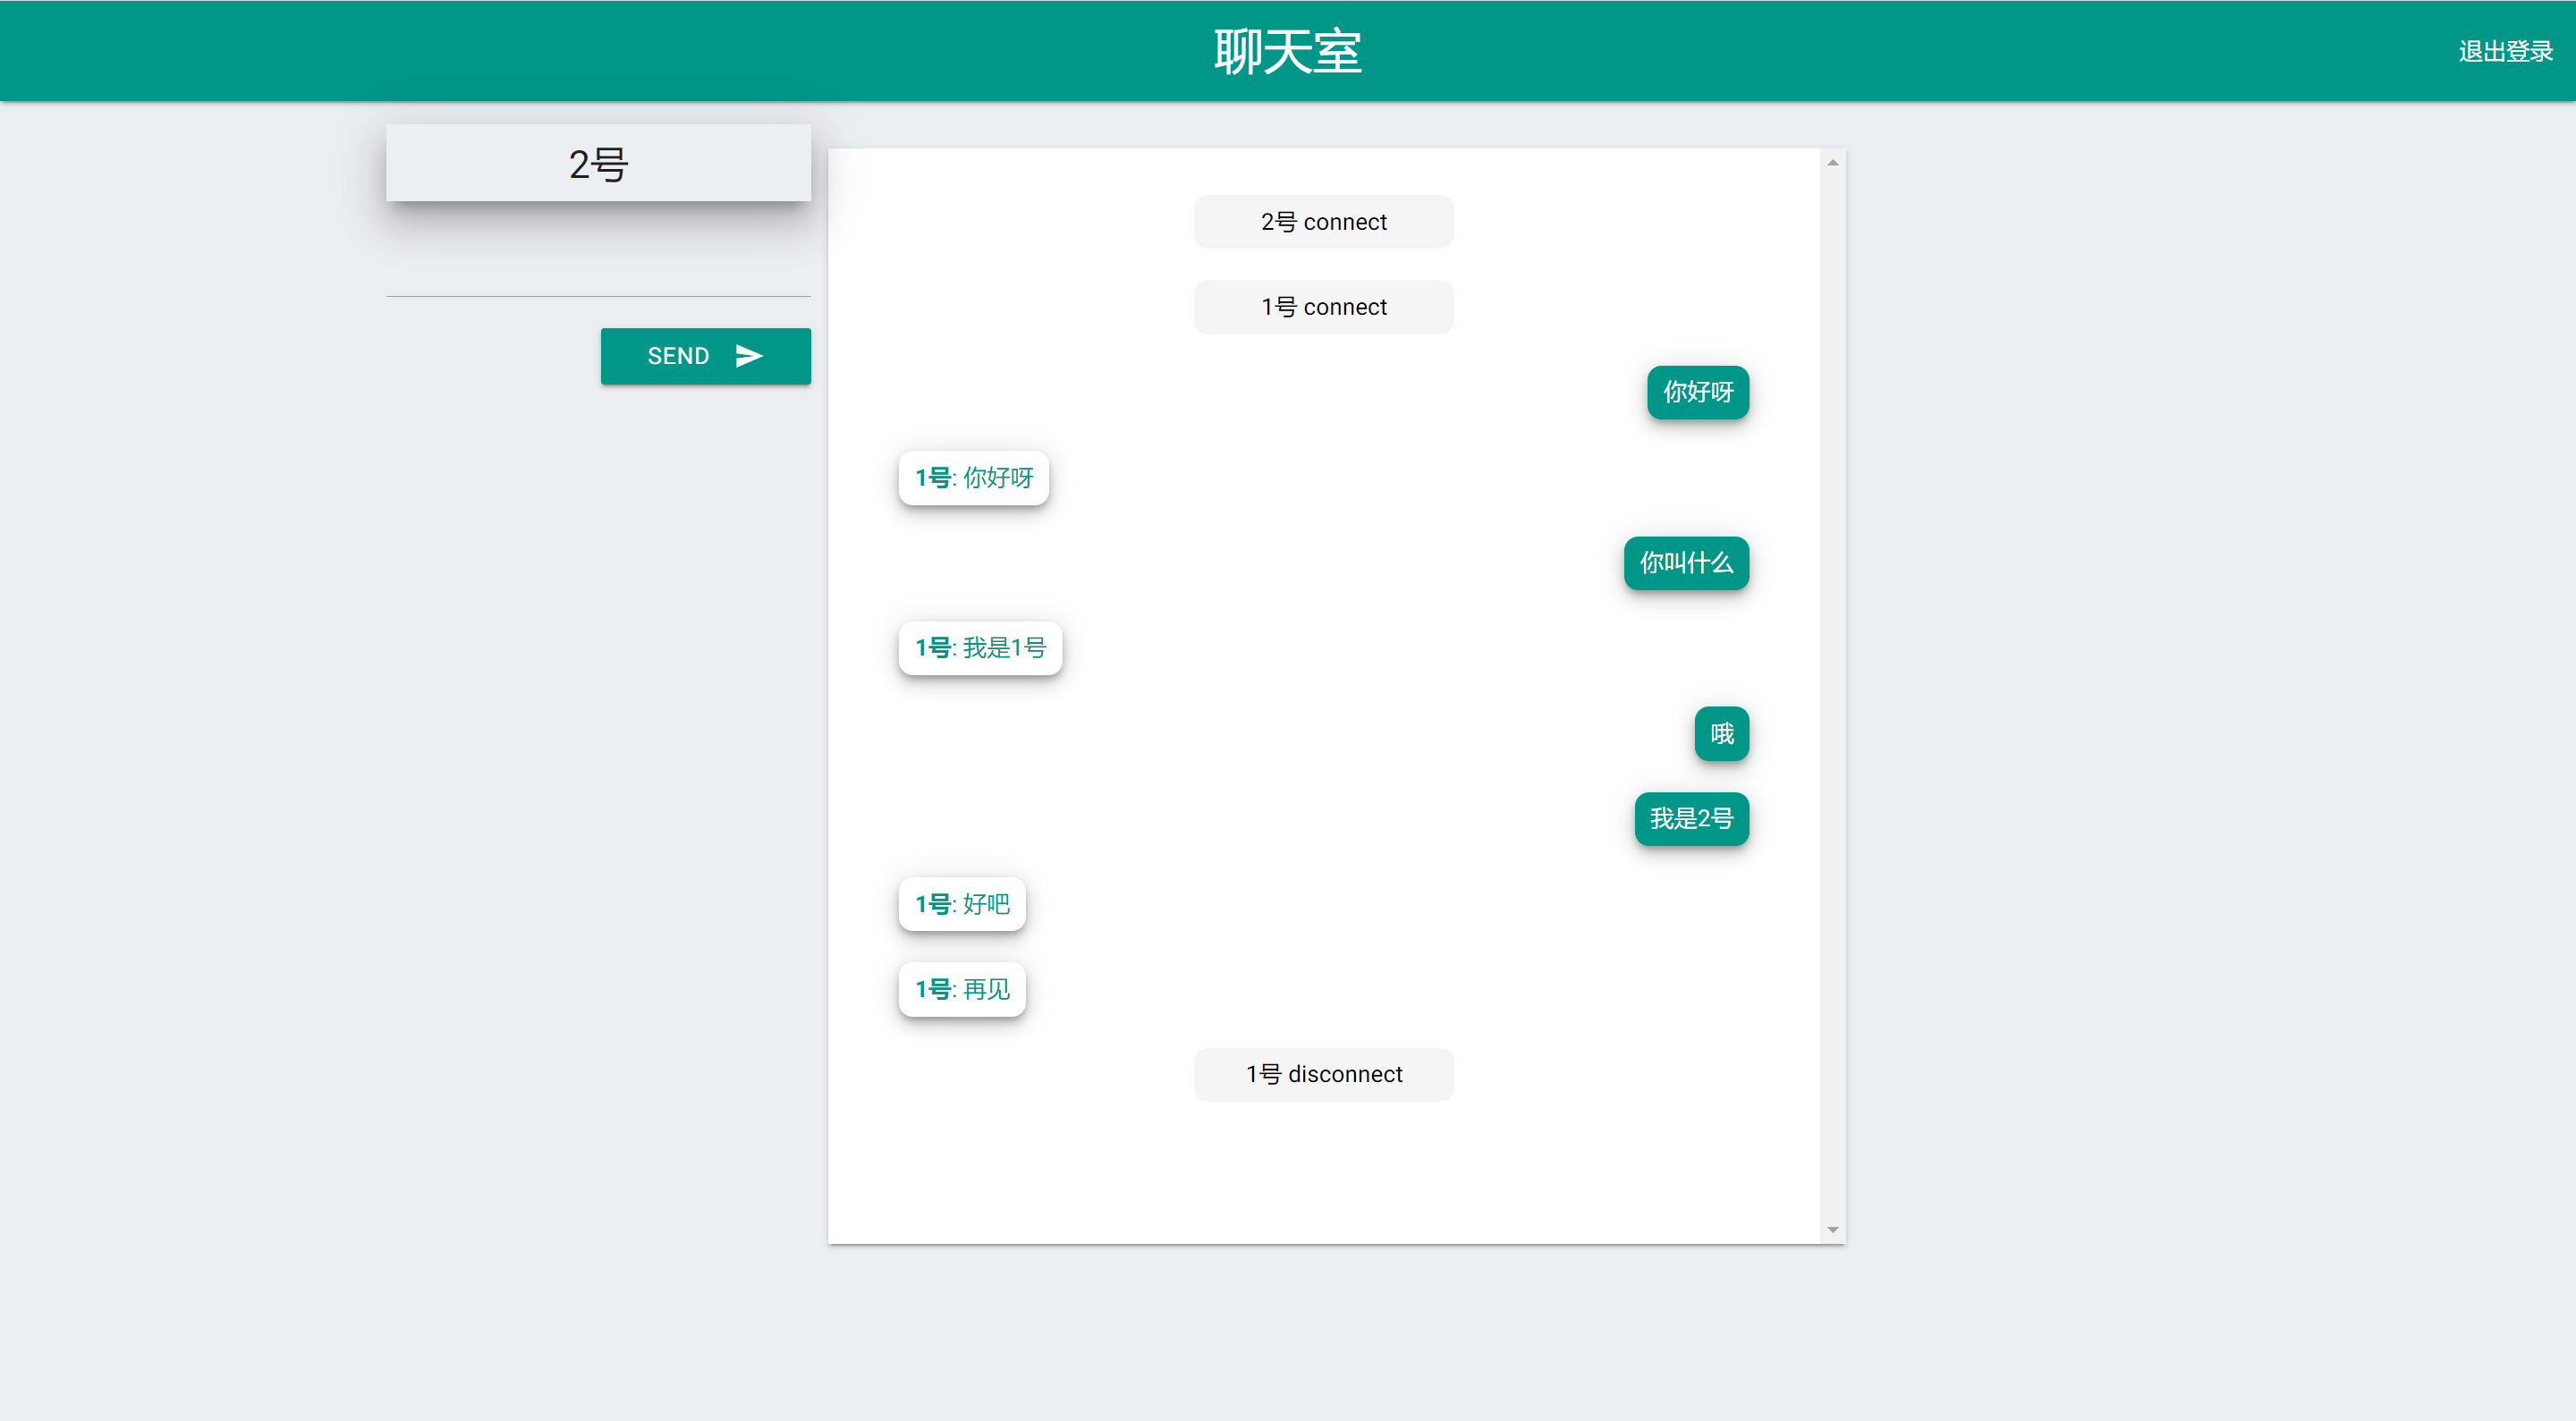
Task: Click the received bubble '1号: 我是1号'
Action: 980,648
